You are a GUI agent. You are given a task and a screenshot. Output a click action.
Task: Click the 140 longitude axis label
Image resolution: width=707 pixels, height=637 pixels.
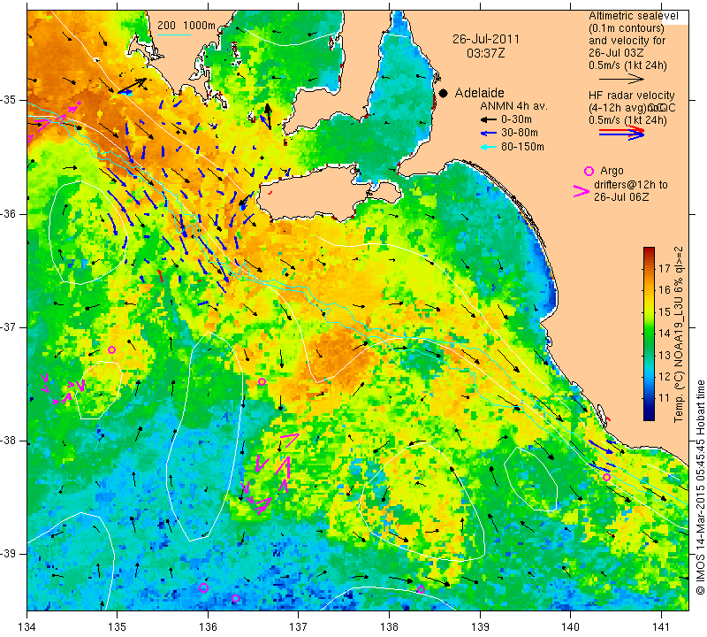coord(570,627)
